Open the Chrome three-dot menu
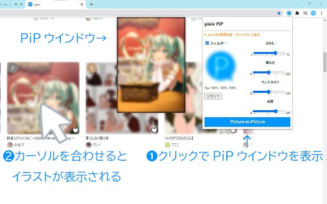327x204 pixels. coord(321,13)
